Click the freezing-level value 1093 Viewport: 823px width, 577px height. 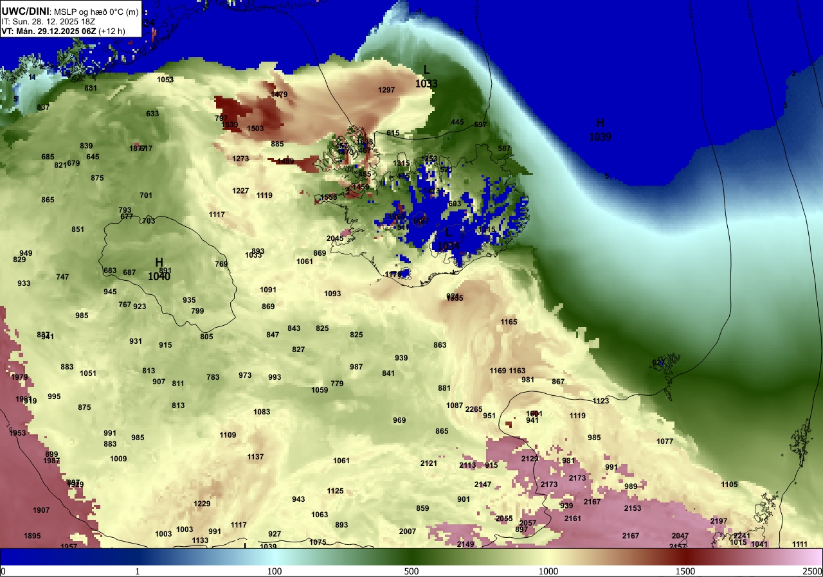point(332,294)
